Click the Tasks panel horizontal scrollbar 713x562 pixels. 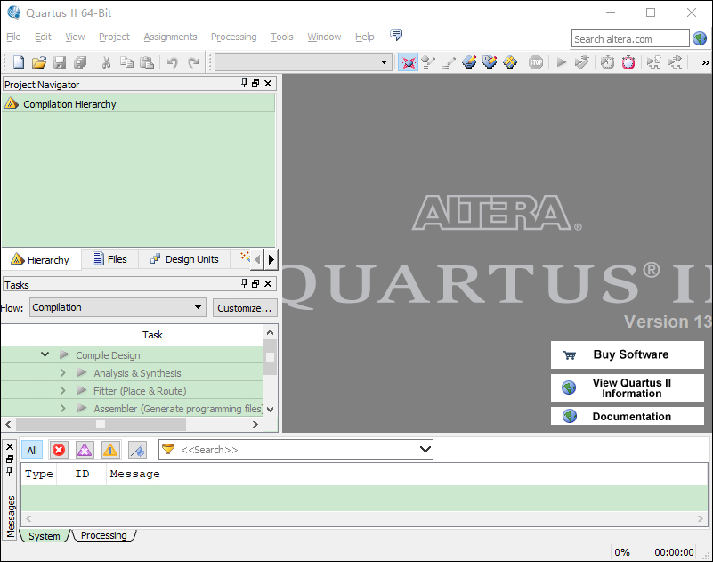coord(101,425)
